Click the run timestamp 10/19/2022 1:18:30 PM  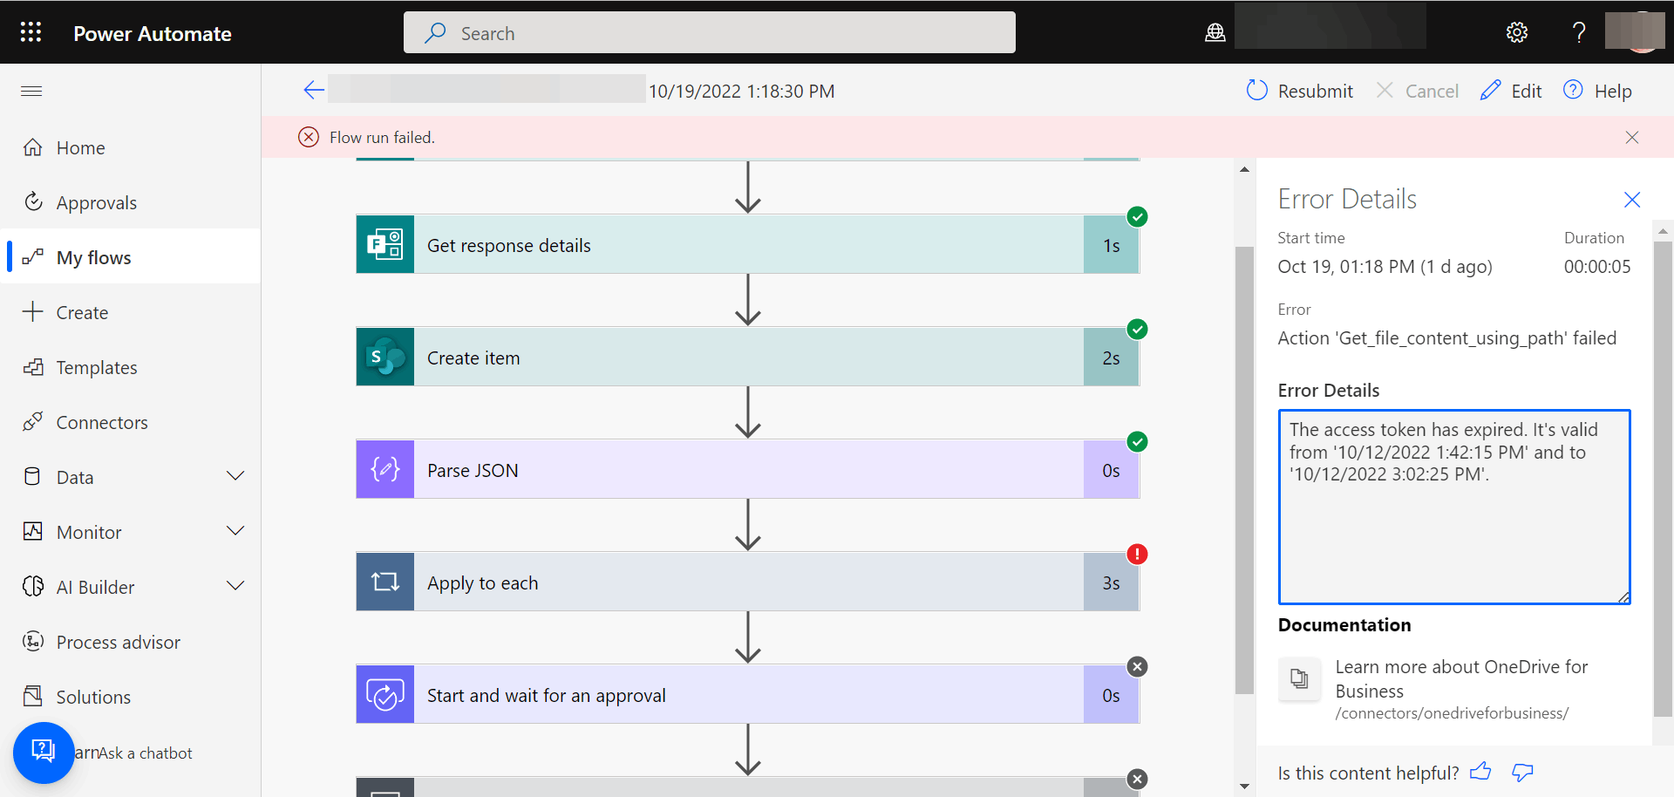point(742,91)
